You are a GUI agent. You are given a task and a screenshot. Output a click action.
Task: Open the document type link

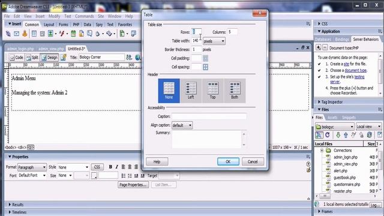[356, 71]
